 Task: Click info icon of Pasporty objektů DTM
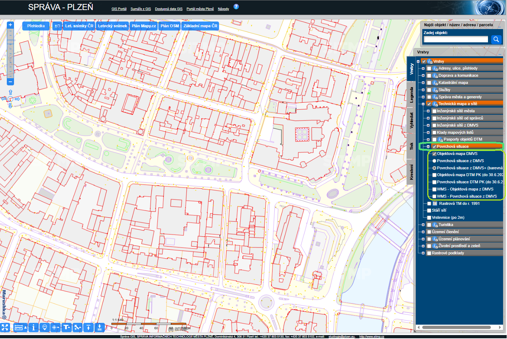[x=440, y=139]
